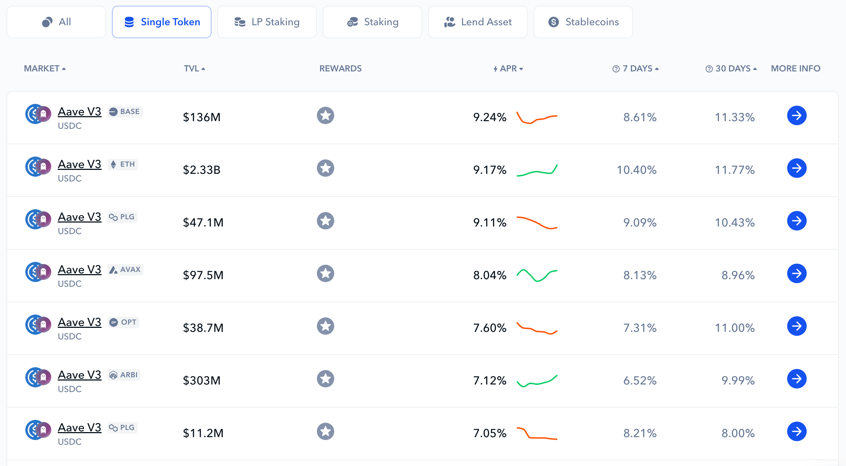Toggle star reward icon in $11.2M row
This screenshot has width=846, height=466.
[326, 431]
